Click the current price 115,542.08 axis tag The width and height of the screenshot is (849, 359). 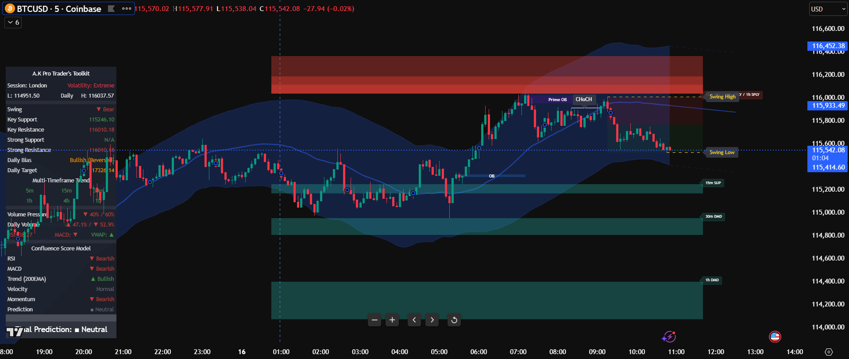[x=828, y=150]
